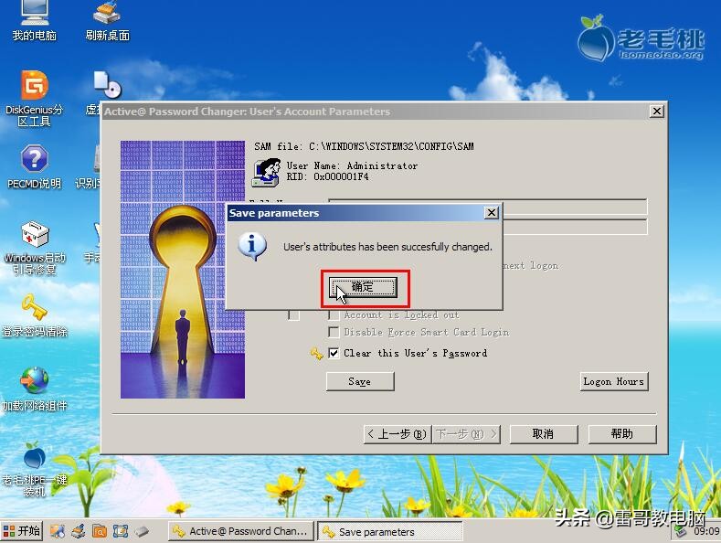Toggle Clear this User's Password checkbox

(x=334, y=353)
